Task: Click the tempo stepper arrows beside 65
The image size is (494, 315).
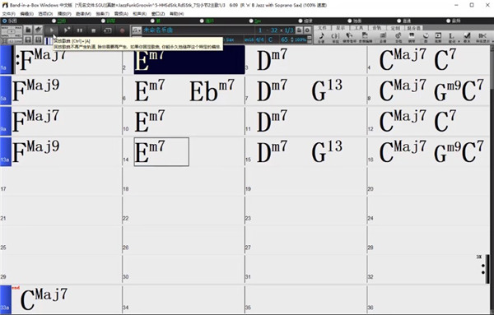Action: 292,39
